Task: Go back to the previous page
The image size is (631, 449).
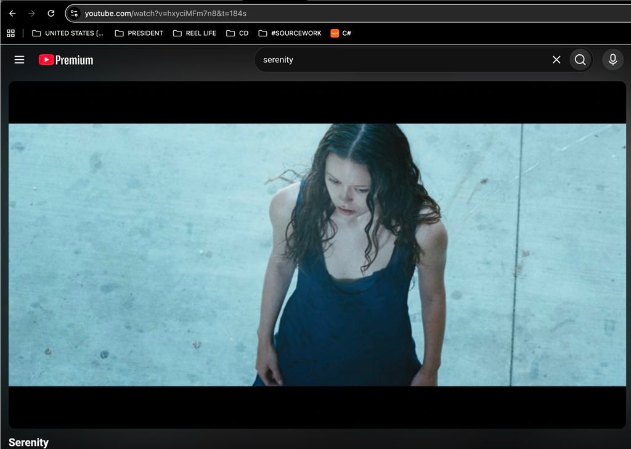Action: click(x=12, y=14)
